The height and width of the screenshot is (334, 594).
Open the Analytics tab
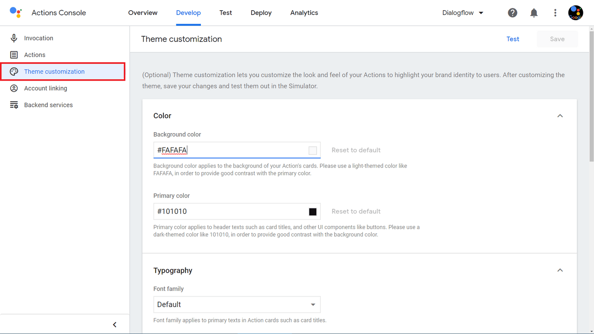[x=304, y=13]
